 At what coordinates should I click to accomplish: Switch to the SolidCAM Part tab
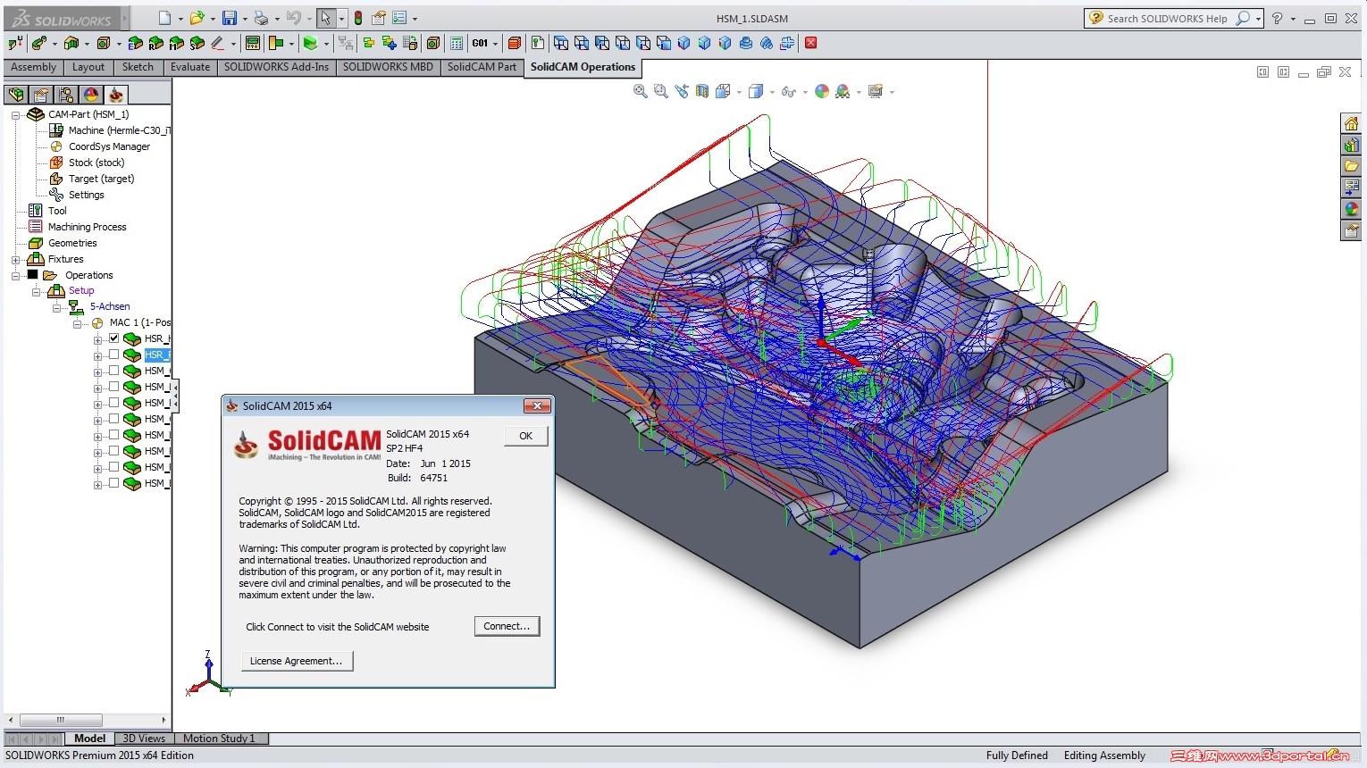point(482,67)
